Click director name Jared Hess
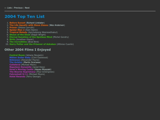Viewport: 160px width, 120px height. [x=39, y=67]
